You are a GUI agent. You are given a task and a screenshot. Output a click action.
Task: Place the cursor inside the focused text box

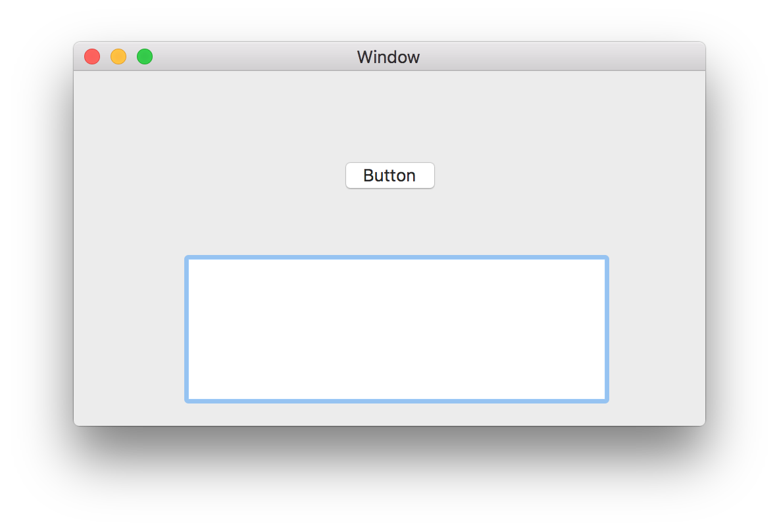397,329
